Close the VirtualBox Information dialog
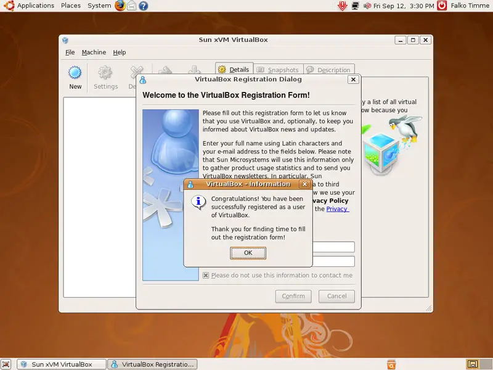Viewport: 493px width, 370px height. click(304, 184)
